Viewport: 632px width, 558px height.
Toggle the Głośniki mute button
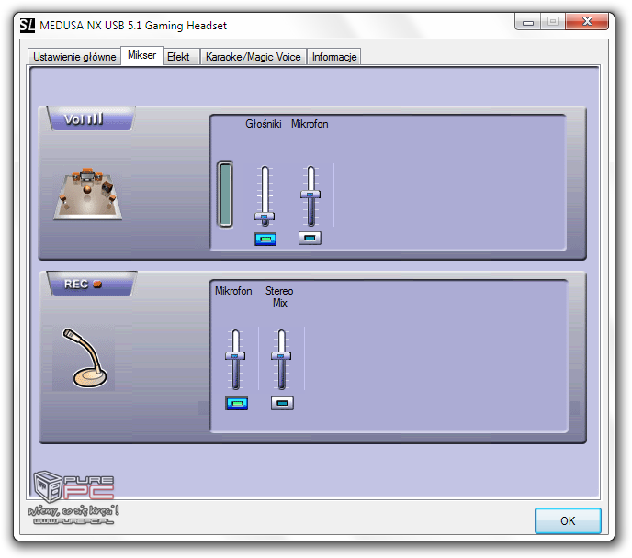click(265, 239)
